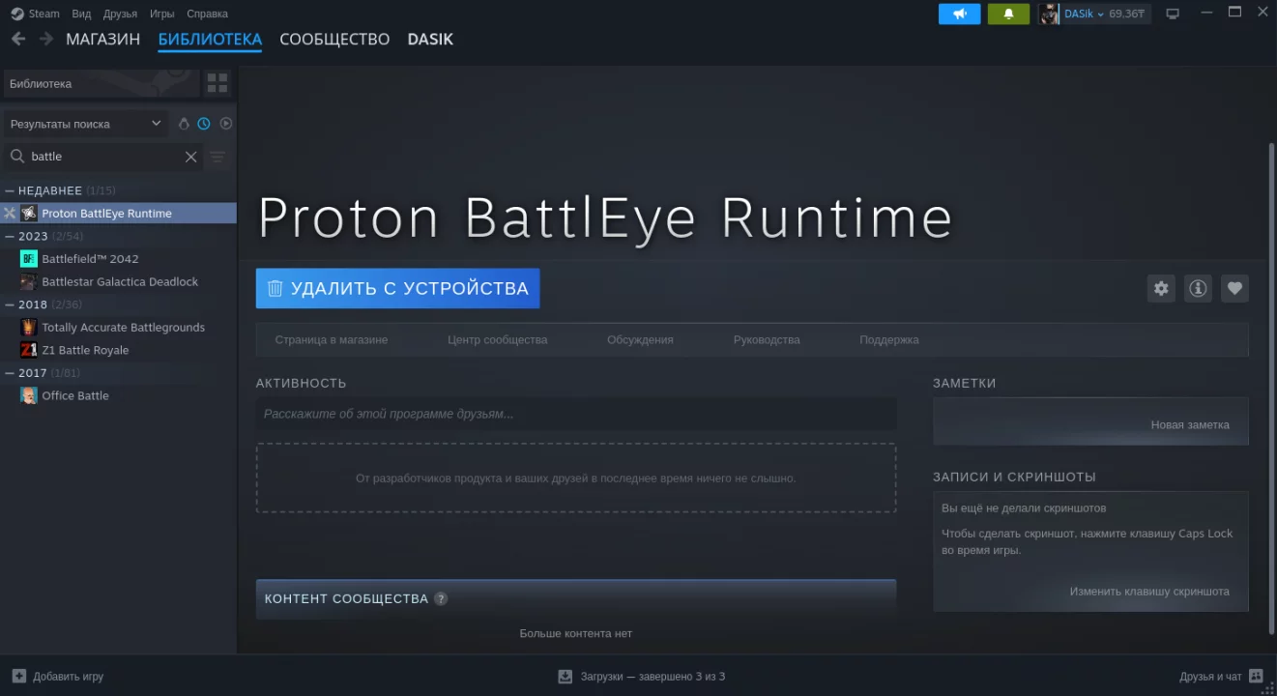The width and height of the screenshot is (1277, 696).
Task: Select Office Battle in the list
Action: click(x=119, y=396)
